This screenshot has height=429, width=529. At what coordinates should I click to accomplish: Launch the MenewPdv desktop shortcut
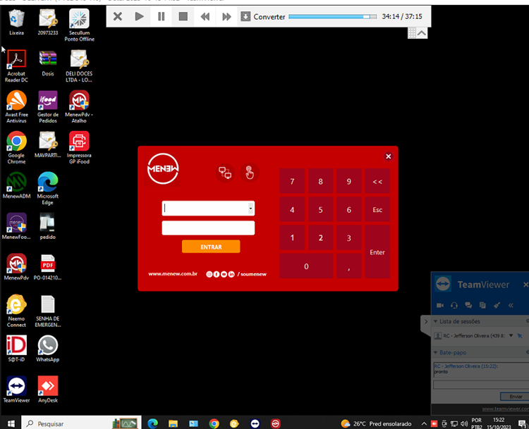coord(16,267)
